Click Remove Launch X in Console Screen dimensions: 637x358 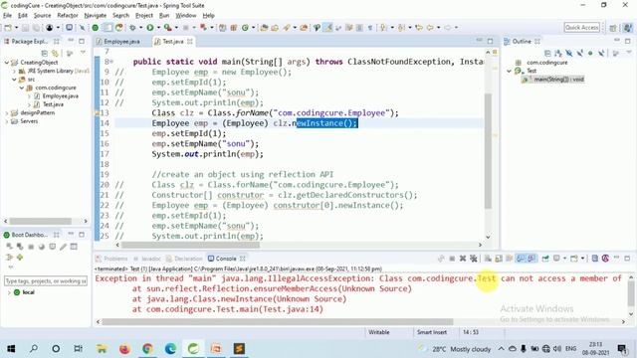pyautogui.click(x=463, y=259)
